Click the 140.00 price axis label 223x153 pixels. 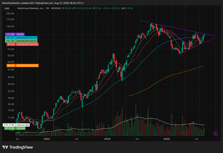[10, 26]
